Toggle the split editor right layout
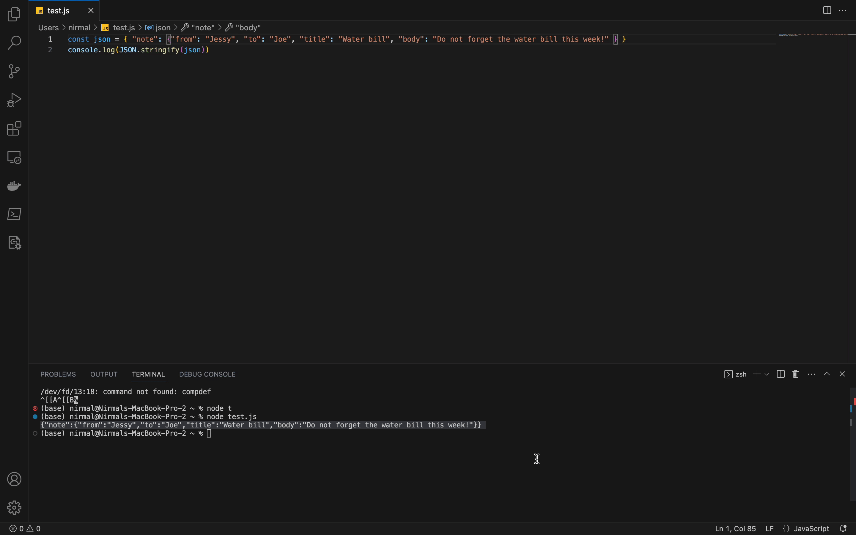 click(x=827, y=11)
